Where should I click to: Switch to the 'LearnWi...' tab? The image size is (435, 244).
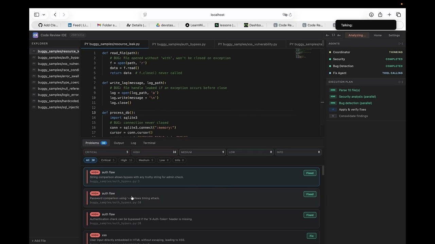pos(195,25)
